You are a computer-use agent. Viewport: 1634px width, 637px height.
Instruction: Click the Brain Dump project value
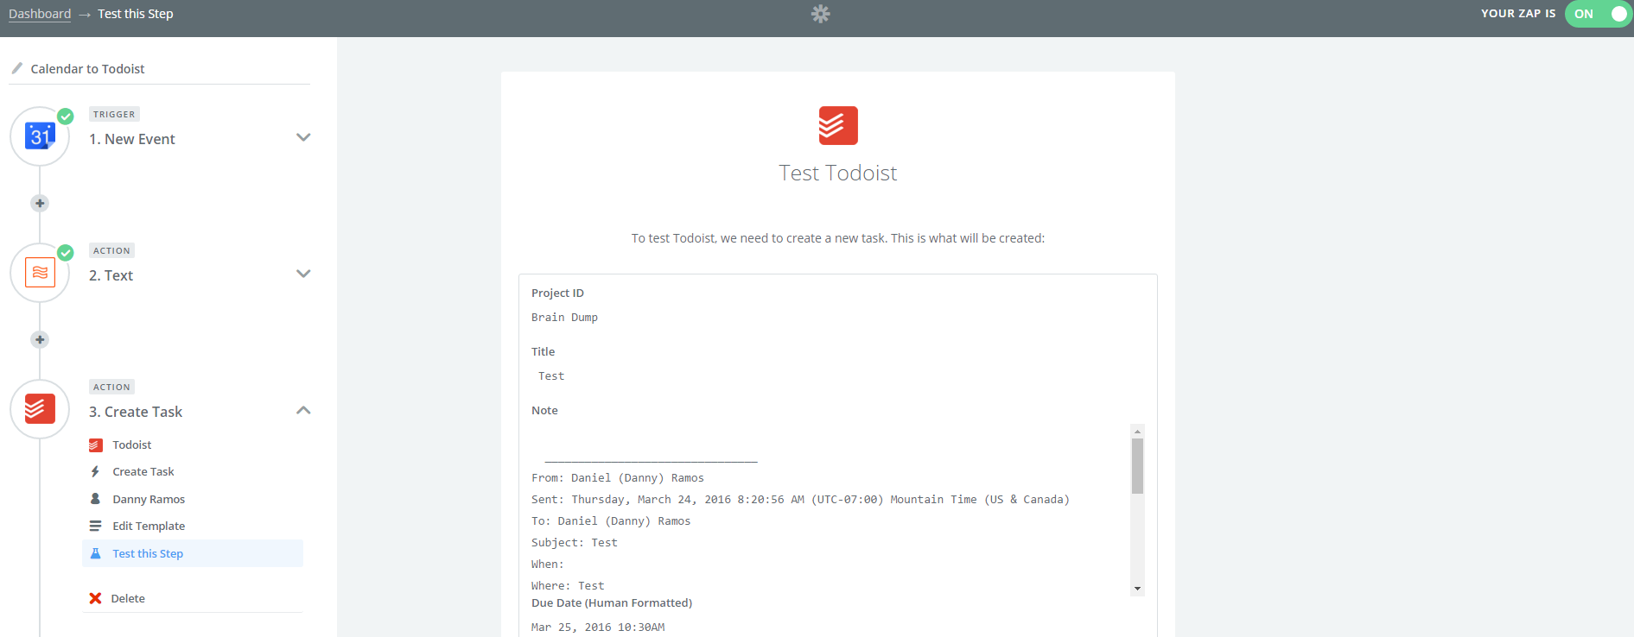(564, 318)
